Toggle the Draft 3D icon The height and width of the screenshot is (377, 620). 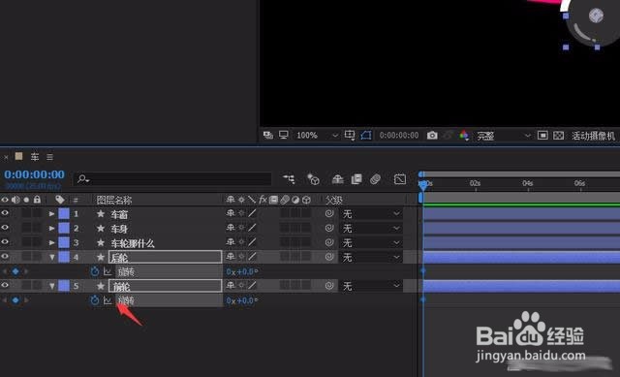click(313, 179)
